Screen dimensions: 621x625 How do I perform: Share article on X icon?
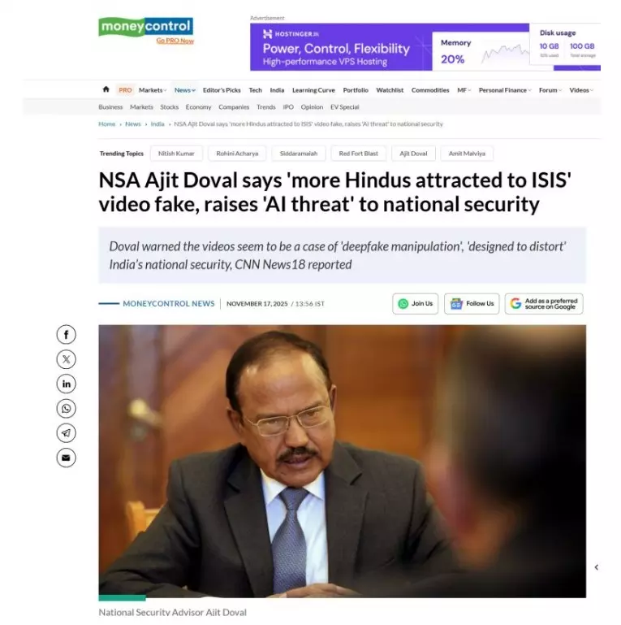click(x=66, y=359)
